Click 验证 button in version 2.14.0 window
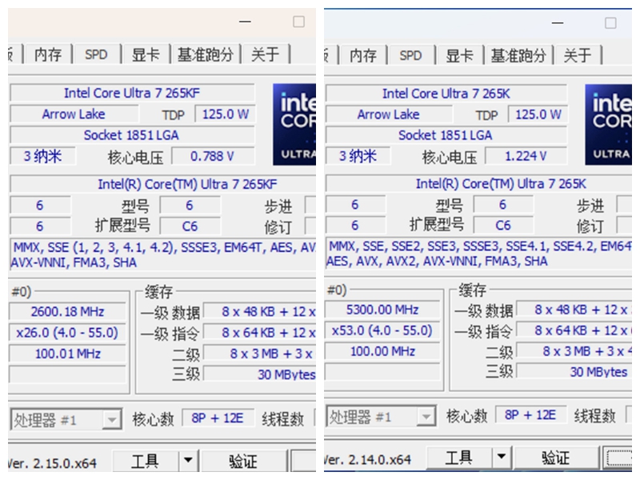640x480 pixels. (555, 458)
